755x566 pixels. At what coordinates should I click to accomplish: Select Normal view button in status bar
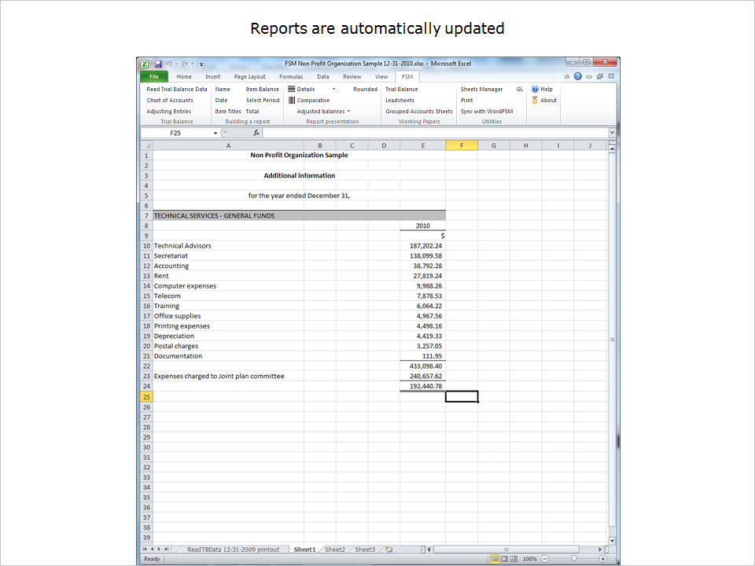click(495, 559)
